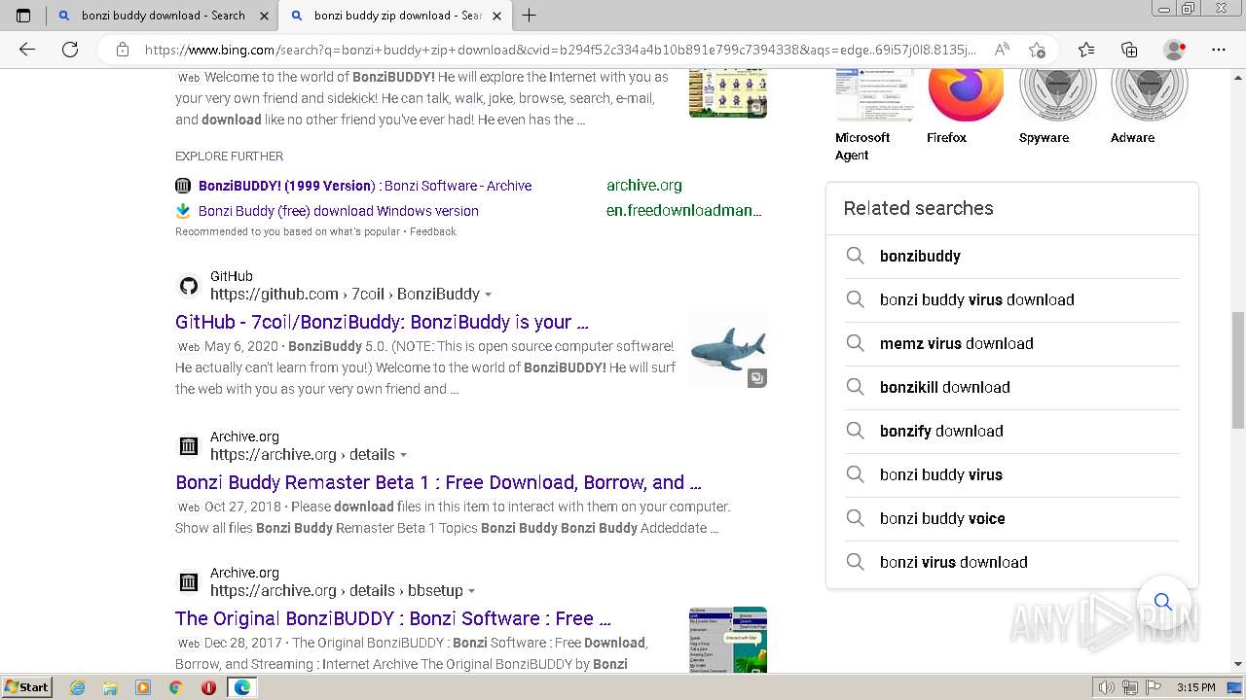Click the floating search magnifier button

(1163, 602)
